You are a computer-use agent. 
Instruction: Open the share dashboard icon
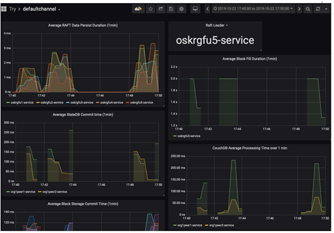(161, 9)
